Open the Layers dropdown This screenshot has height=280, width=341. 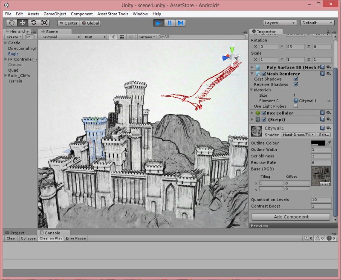click(x=280, y=23)
